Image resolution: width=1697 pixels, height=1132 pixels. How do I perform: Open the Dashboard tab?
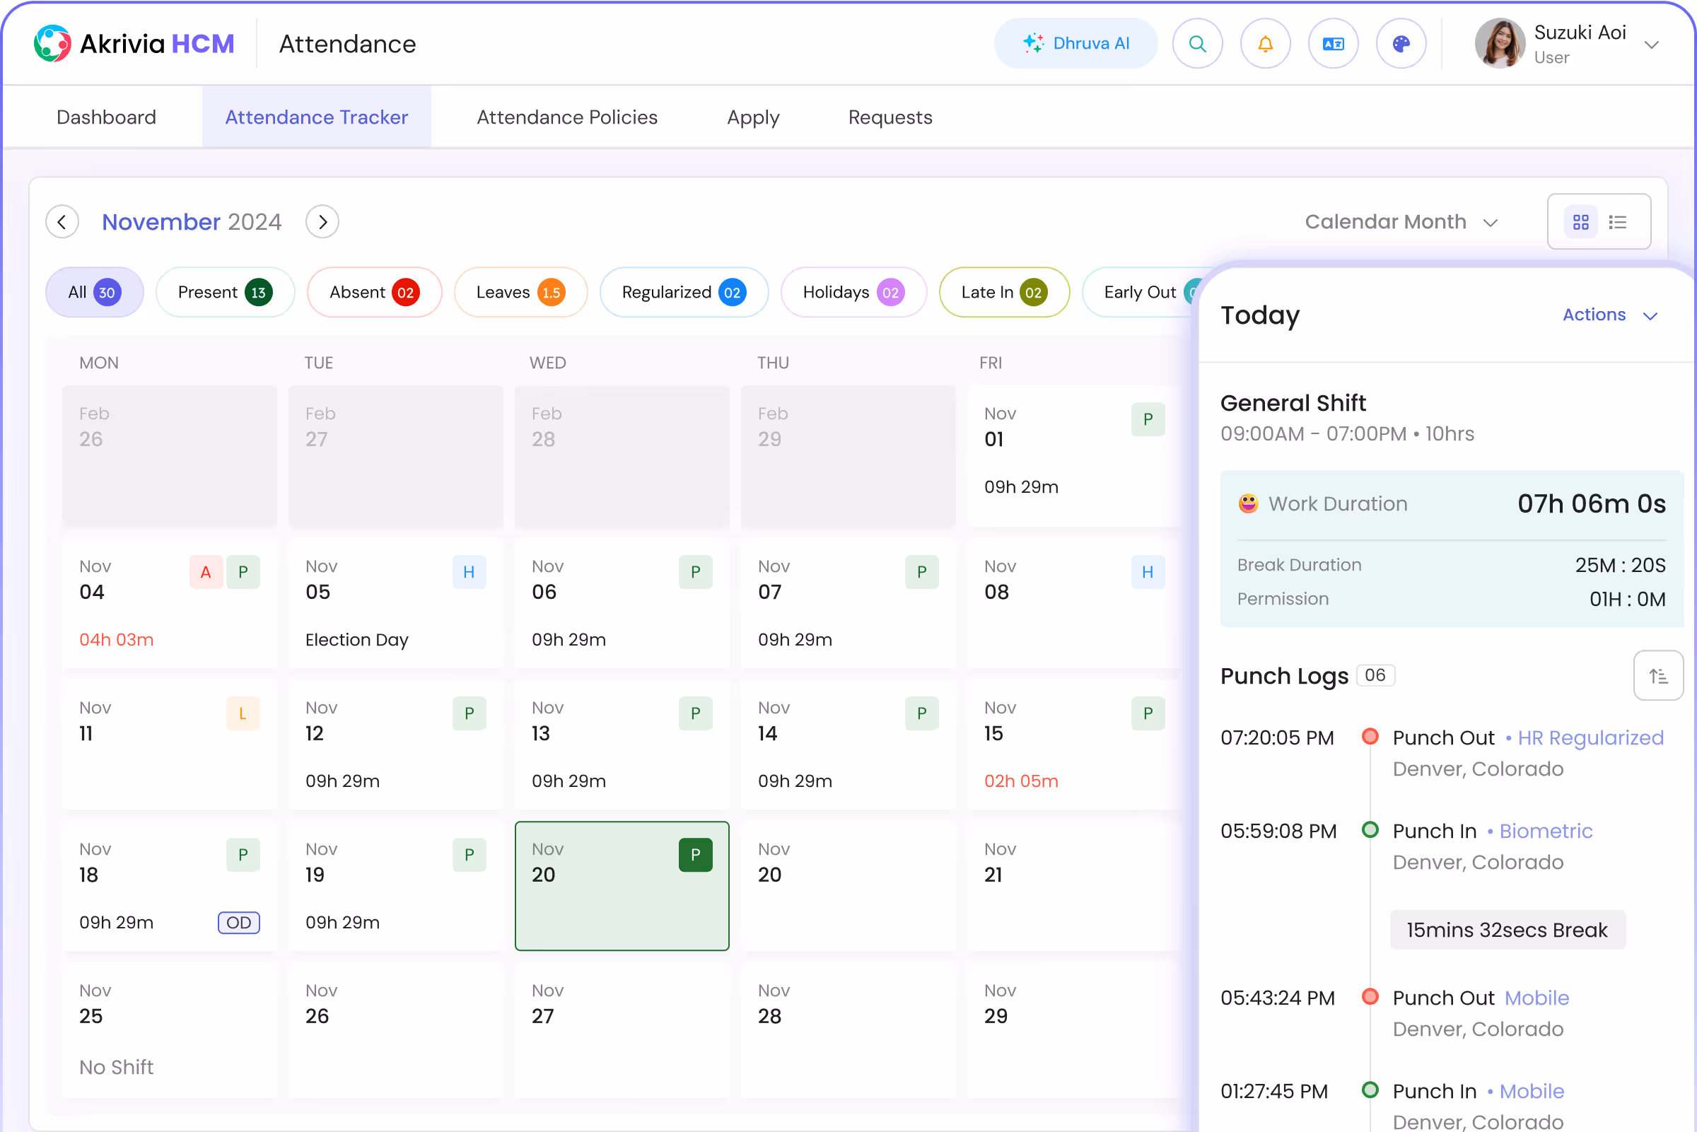[x=106, y=117]
